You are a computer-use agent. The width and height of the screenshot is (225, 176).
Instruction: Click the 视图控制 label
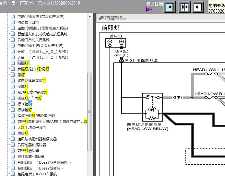click(x=155, y=4)
